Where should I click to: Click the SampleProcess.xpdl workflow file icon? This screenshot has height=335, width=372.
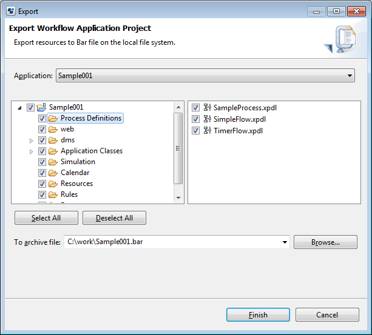click(207, 107)
